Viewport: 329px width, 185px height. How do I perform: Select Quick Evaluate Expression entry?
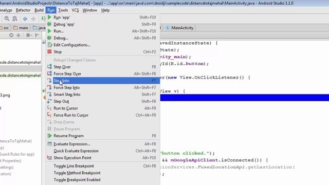click(103, 151)
